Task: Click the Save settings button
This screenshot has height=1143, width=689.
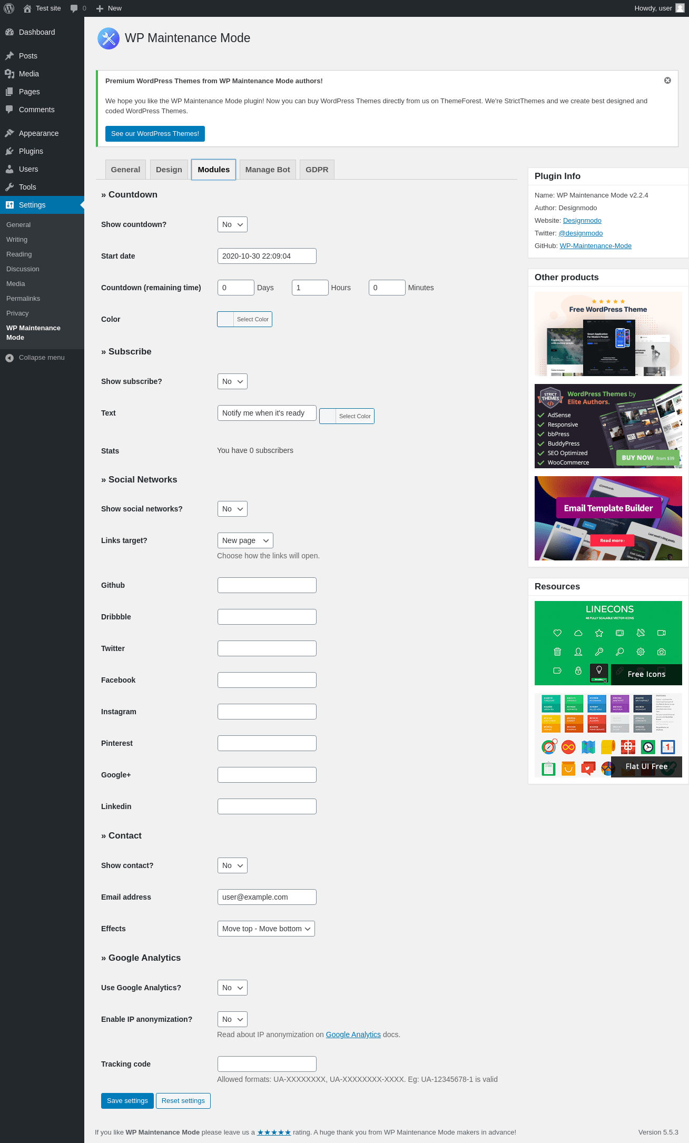Action: tap(127, 1101)
